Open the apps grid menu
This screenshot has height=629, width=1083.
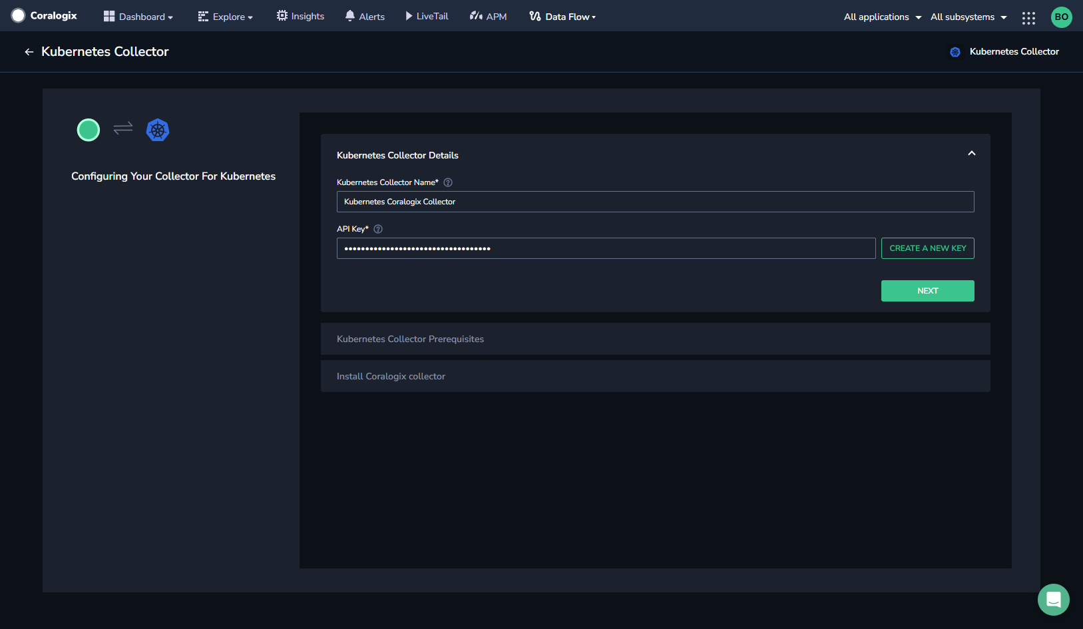1028,18
